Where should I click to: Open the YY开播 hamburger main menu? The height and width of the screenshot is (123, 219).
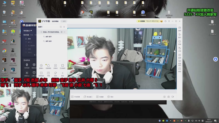169,21
